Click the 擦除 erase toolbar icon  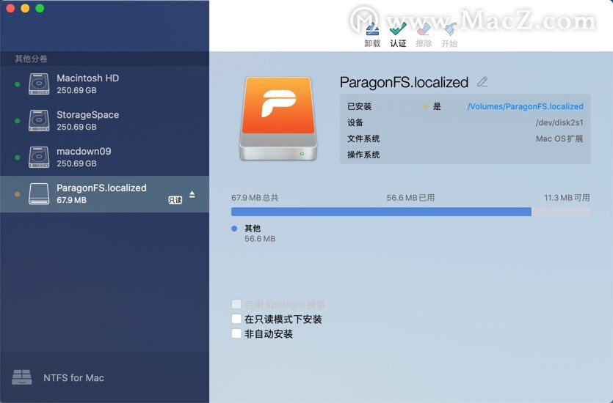(424, 29)
